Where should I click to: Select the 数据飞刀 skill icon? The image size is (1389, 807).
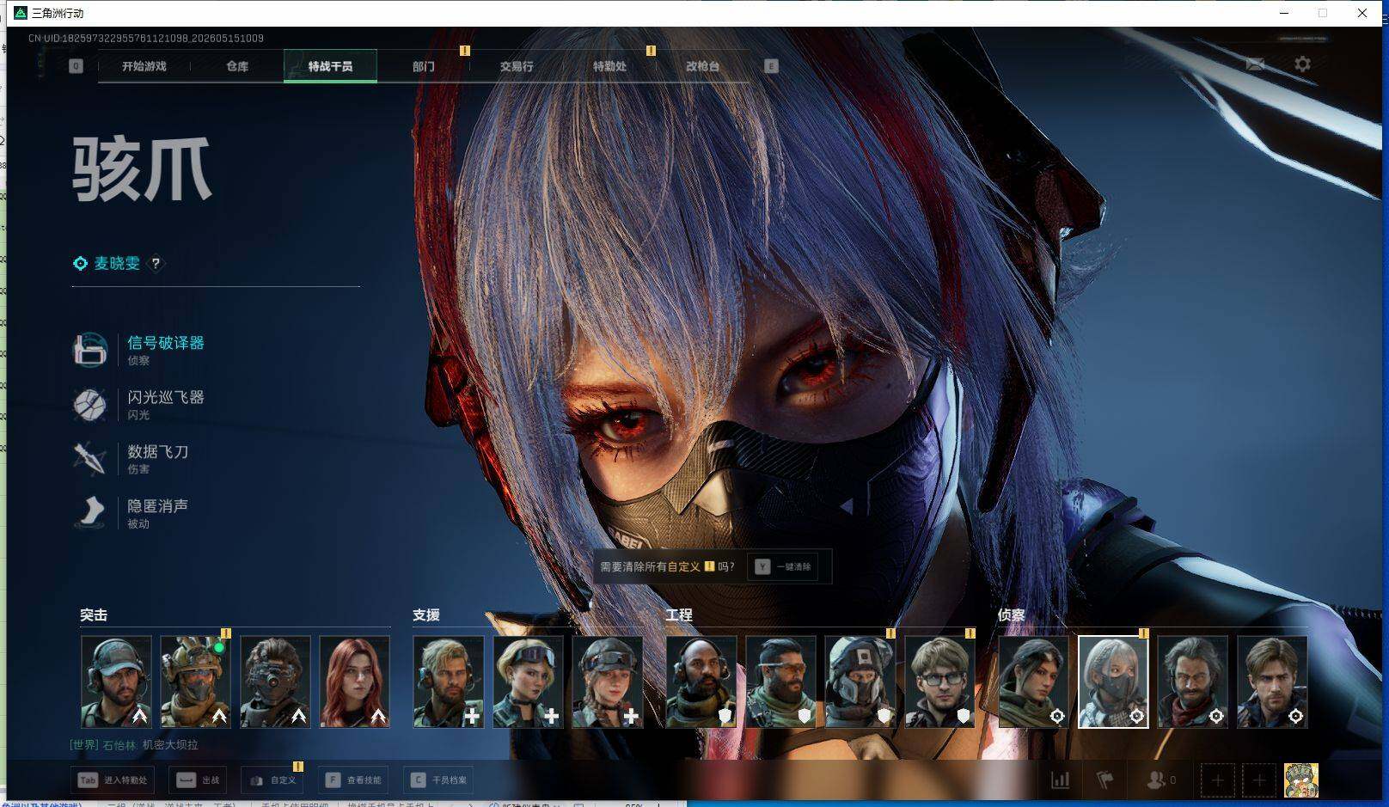(x=90, y=458)
